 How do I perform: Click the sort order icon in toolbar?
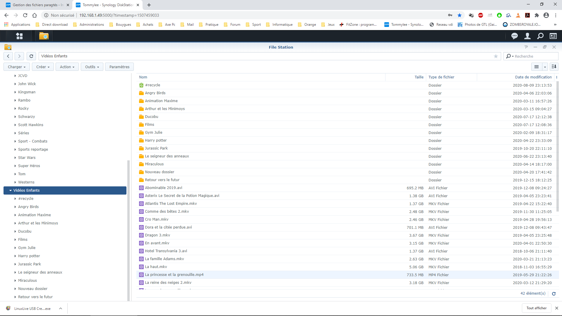pyautogui.click(x=554, y=67)
